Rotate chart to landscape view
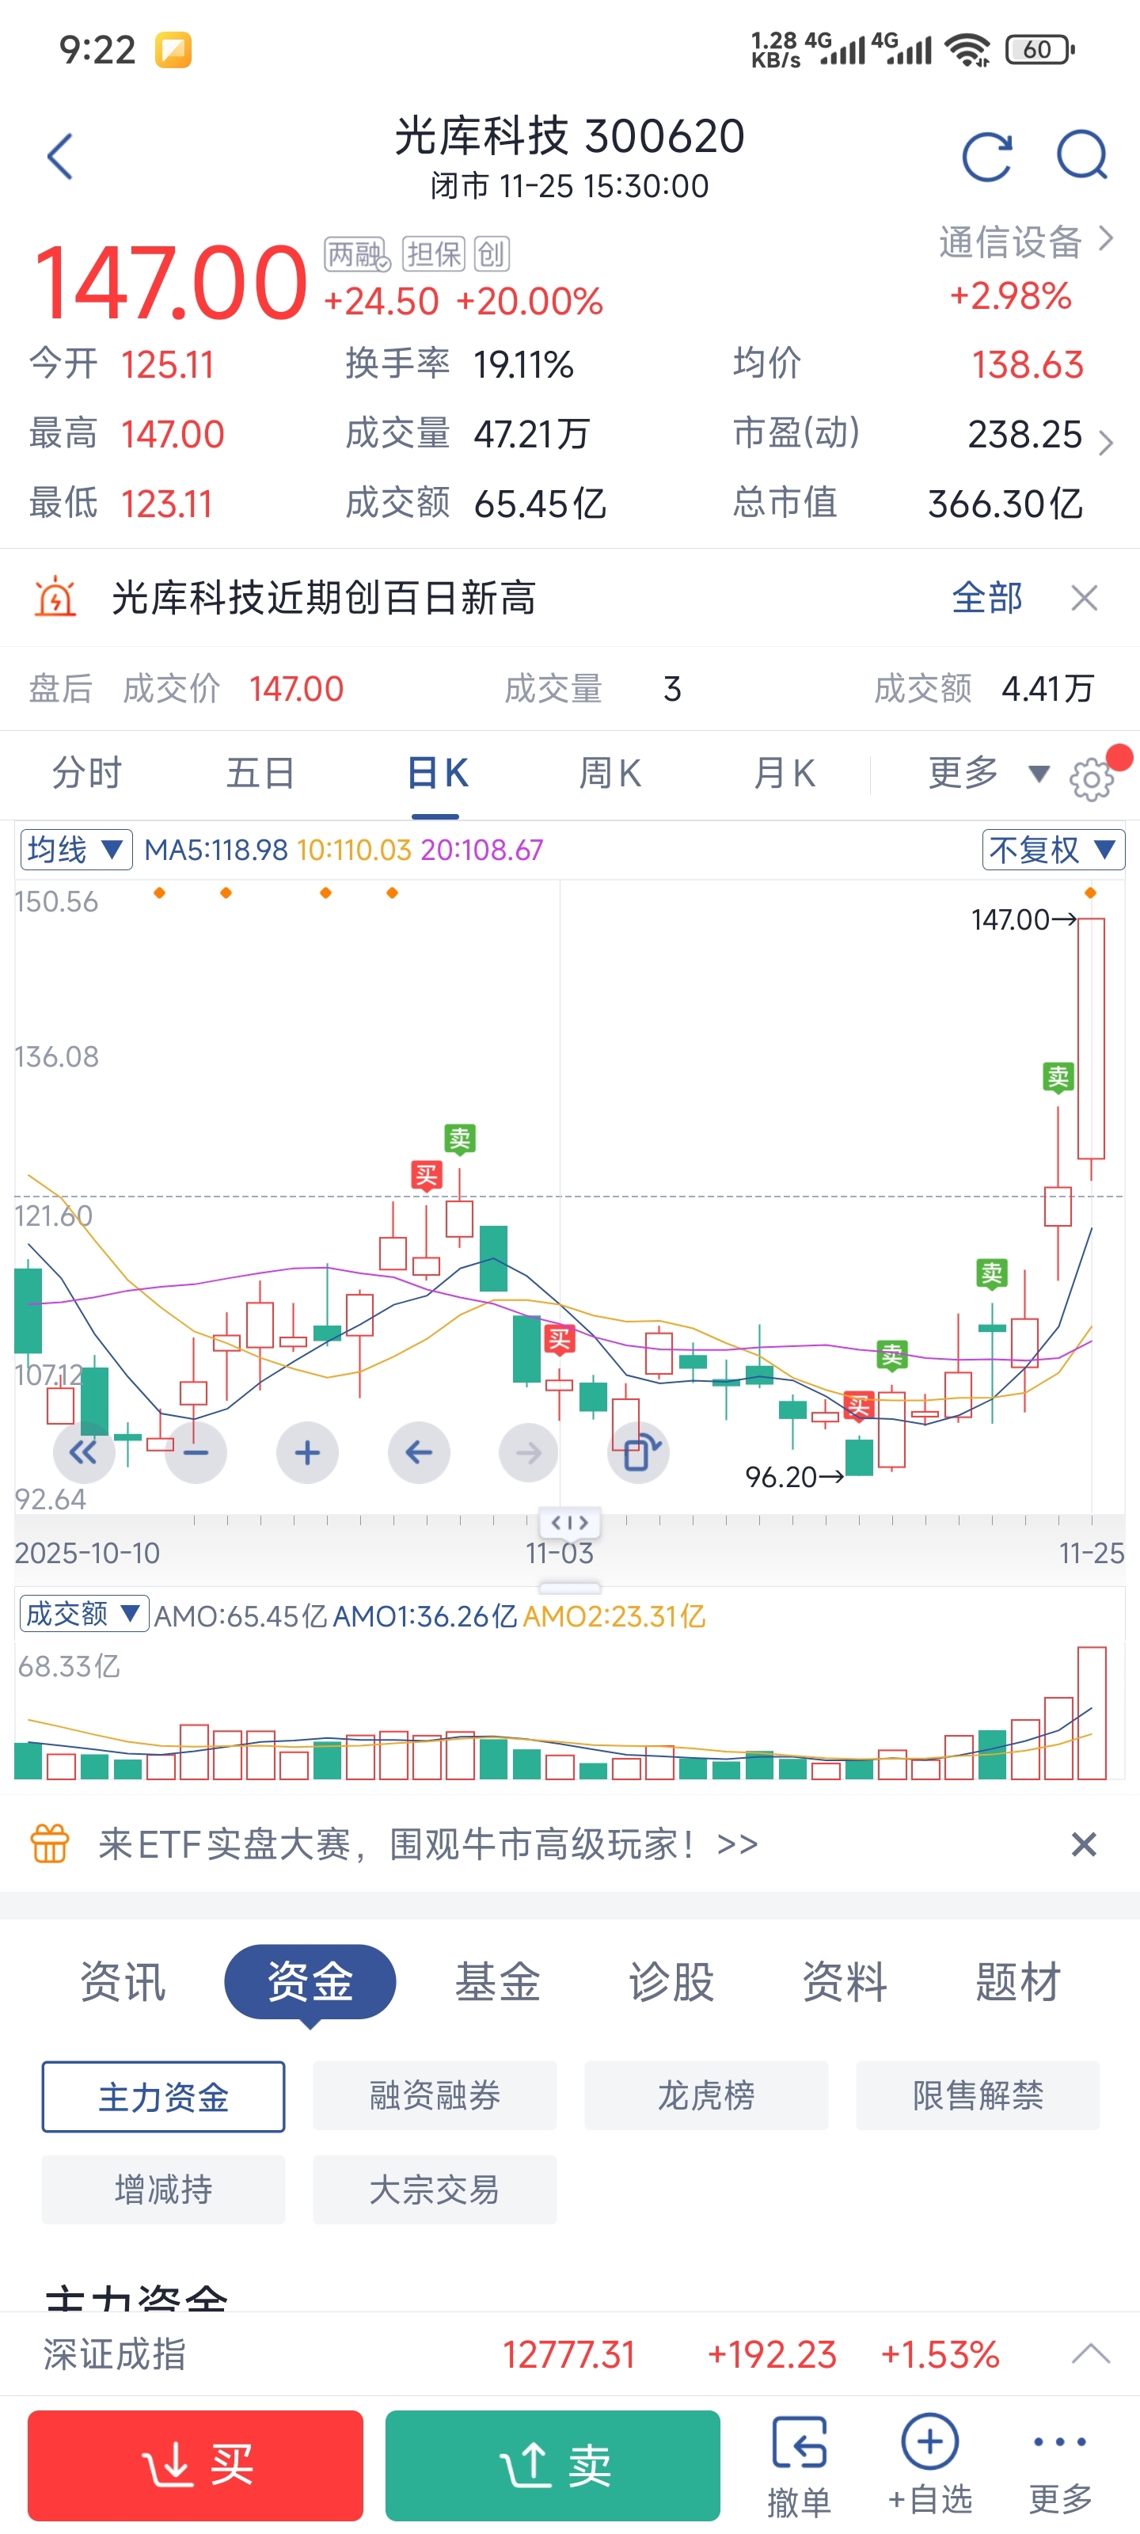This screenshot has height=2534, width=1140. point(640,1452)
